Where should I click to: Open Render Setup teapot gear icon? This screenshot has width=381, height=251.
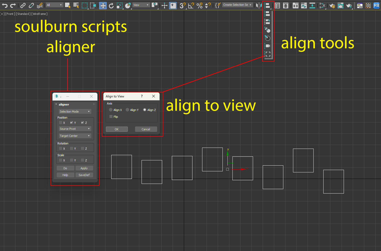[332, 5]
